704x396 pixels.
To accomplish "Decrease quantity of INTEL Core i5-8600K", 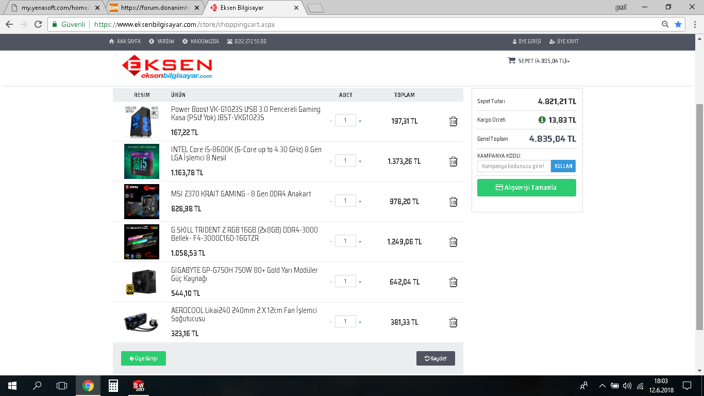I will [x=331, y=161].
